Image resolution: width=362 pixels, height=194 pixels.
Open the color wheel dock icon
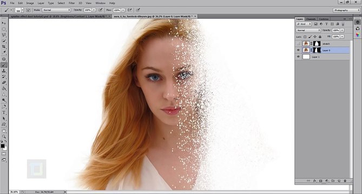click(357, 34)
